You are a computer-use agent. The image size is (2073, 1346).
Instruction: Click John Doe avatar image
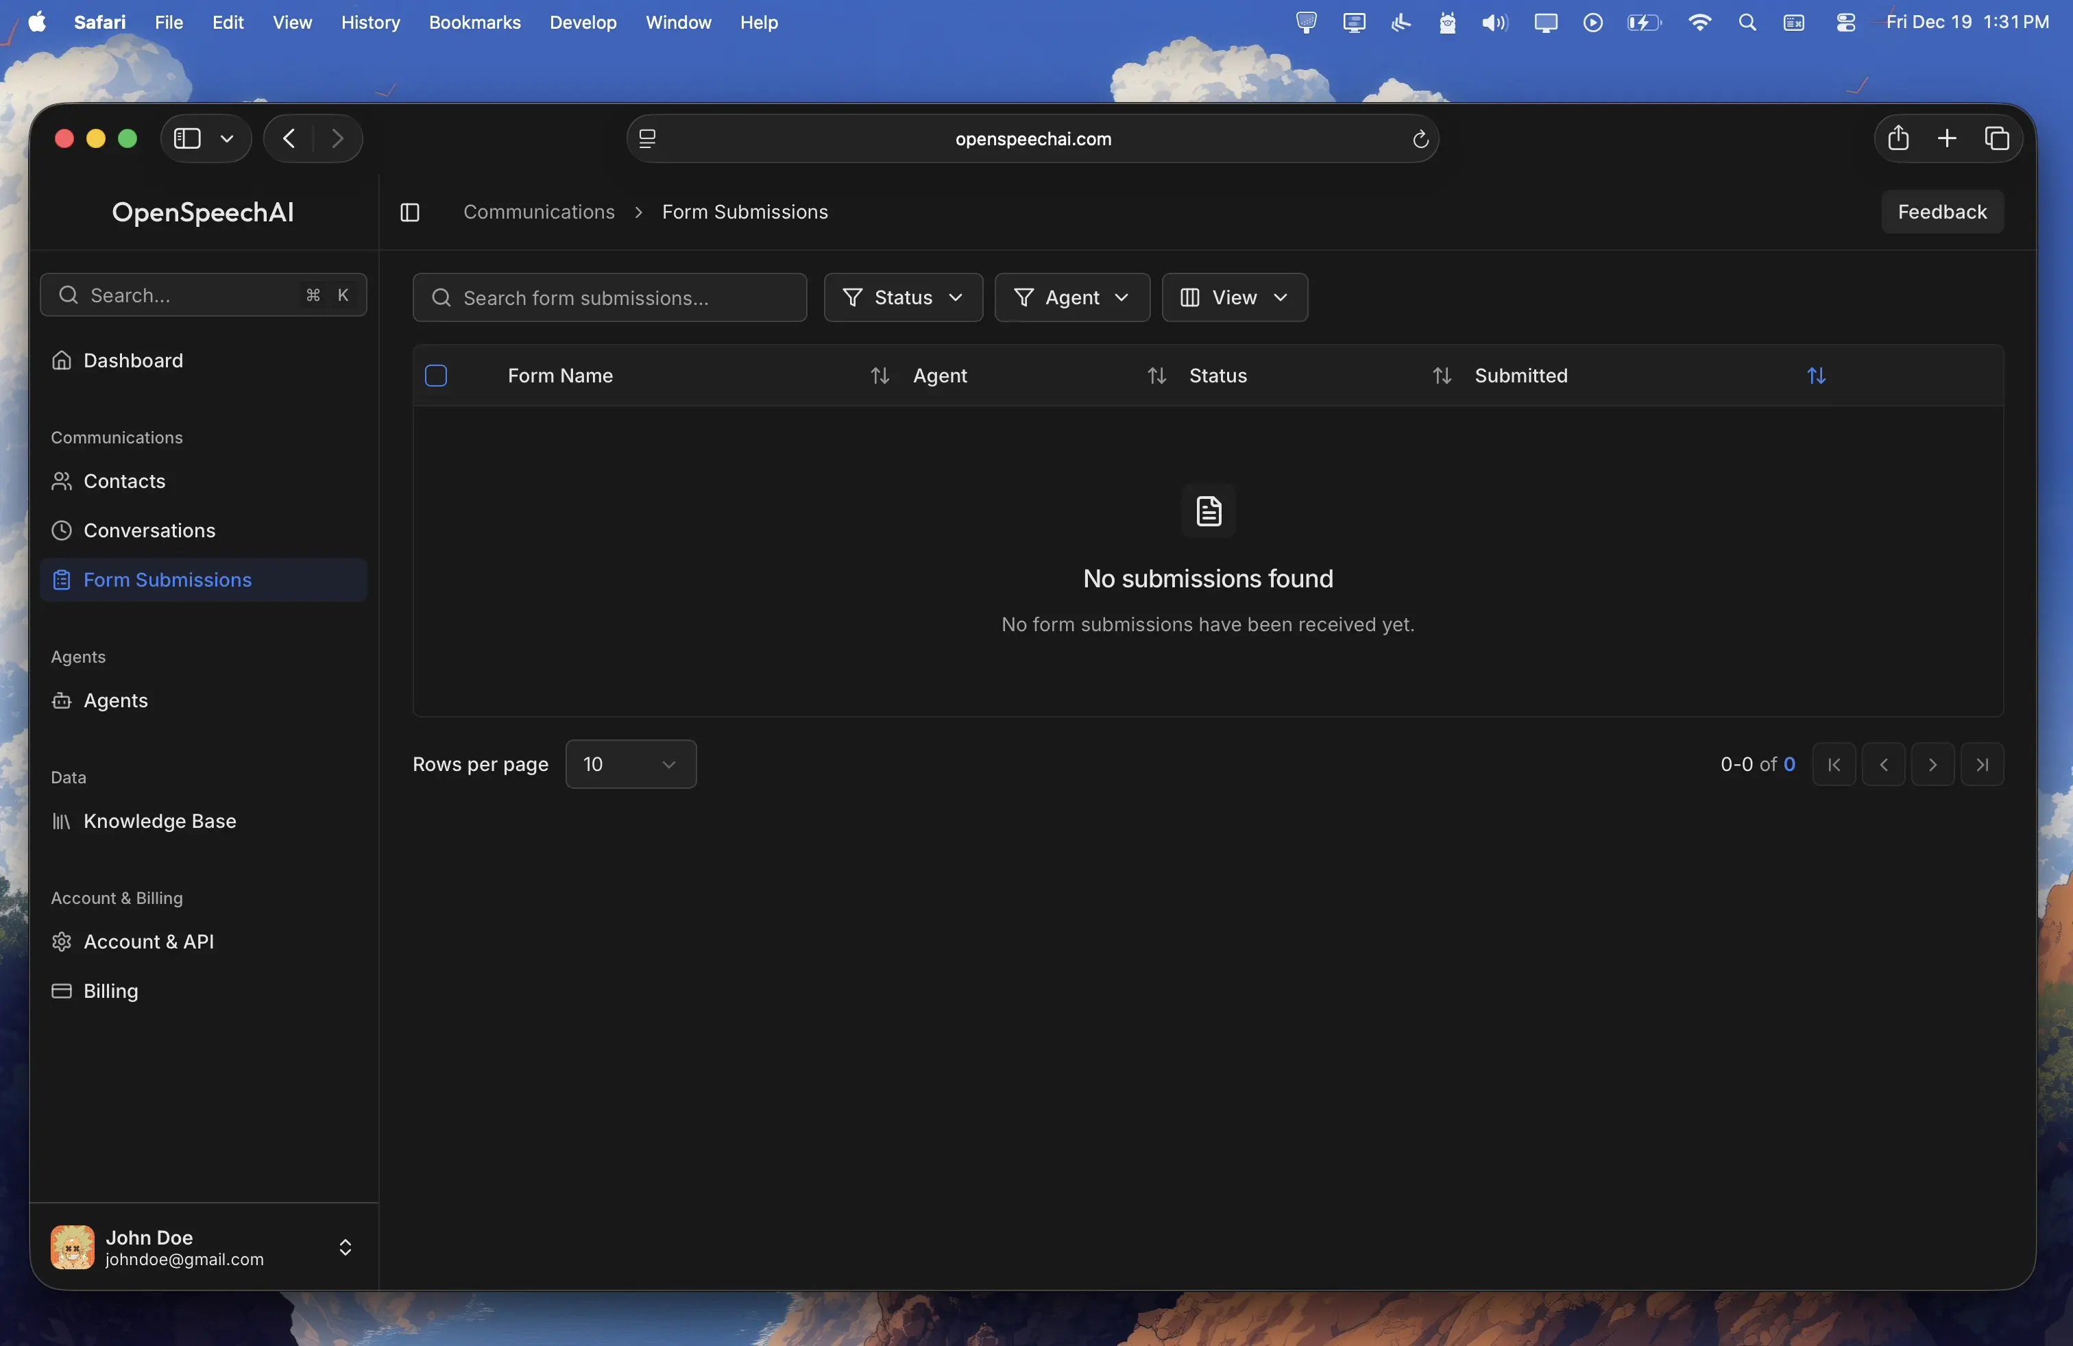coord(72,1247)
